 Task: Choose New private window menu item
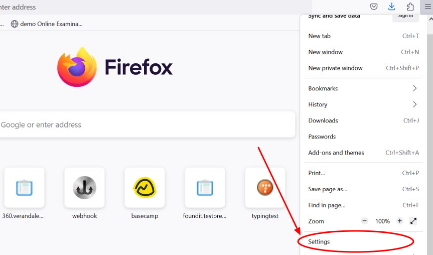[335, 68]
